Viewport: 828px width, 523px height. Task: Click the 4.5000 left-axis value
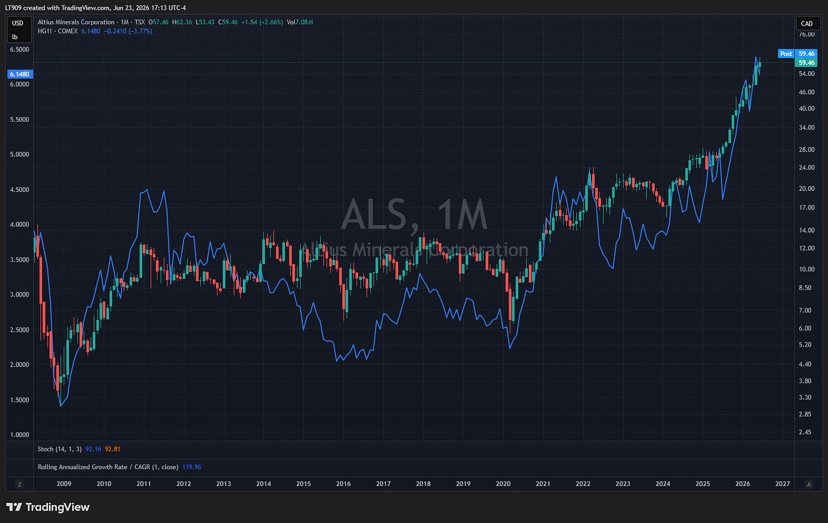(19, 190)
